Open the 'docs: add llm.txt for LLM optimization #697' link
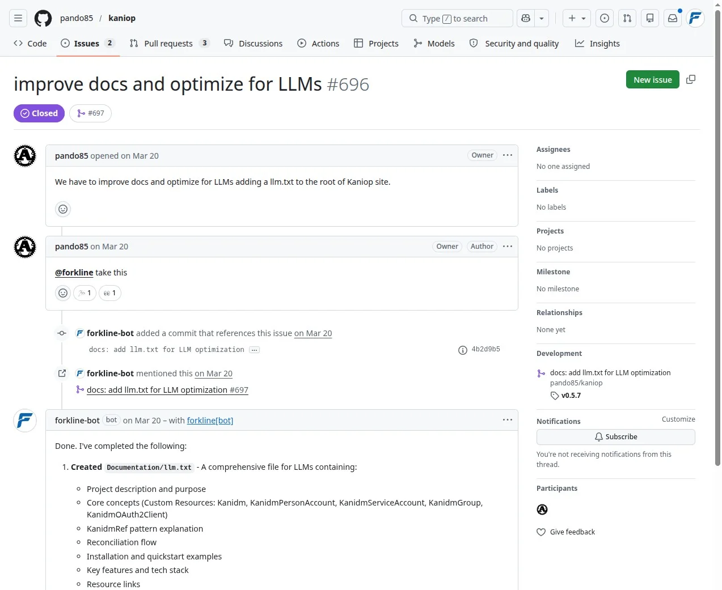The height and width of the screenshot is (590, 722). pos(167,390)
